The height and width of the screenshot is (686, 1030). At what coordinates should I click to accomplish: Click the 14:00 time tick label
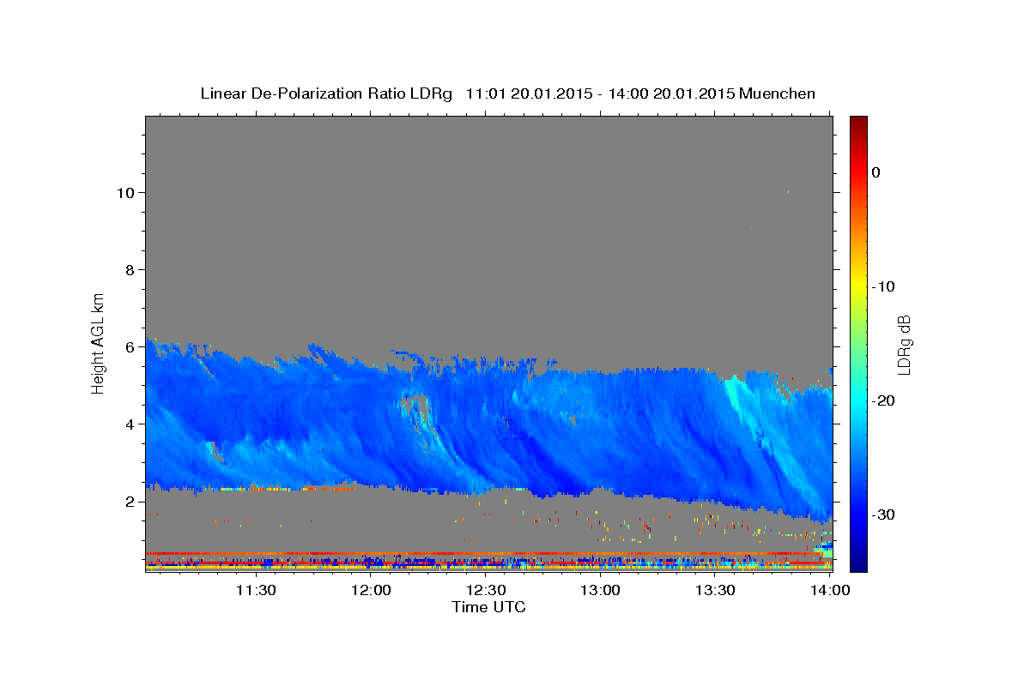tap(830, 590)
